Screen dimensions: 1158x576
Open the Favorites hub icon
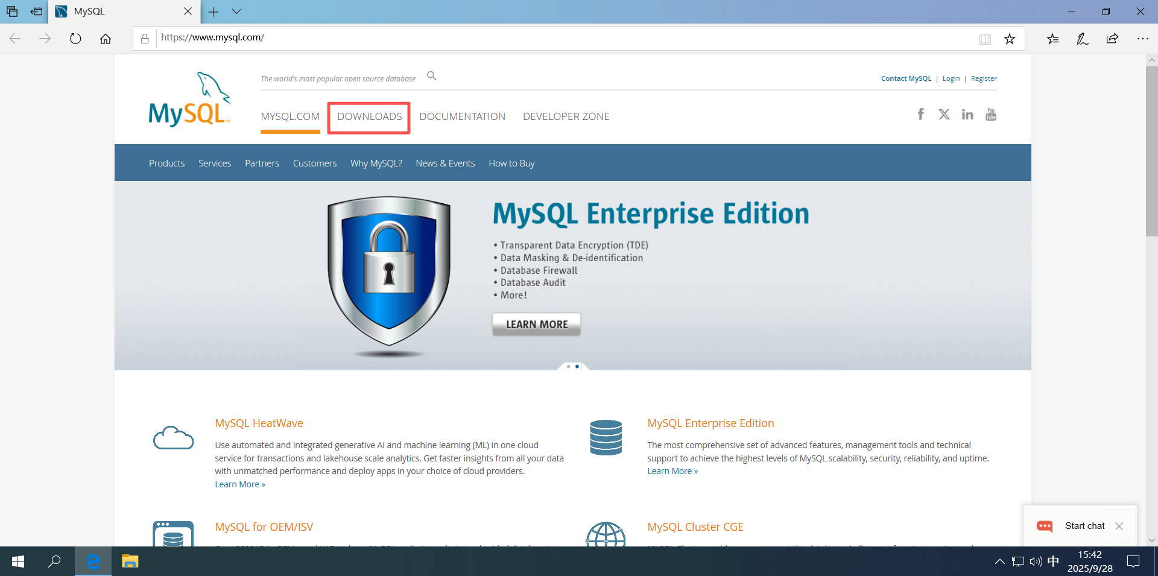pyautogui.click(x=1052, y=39)
